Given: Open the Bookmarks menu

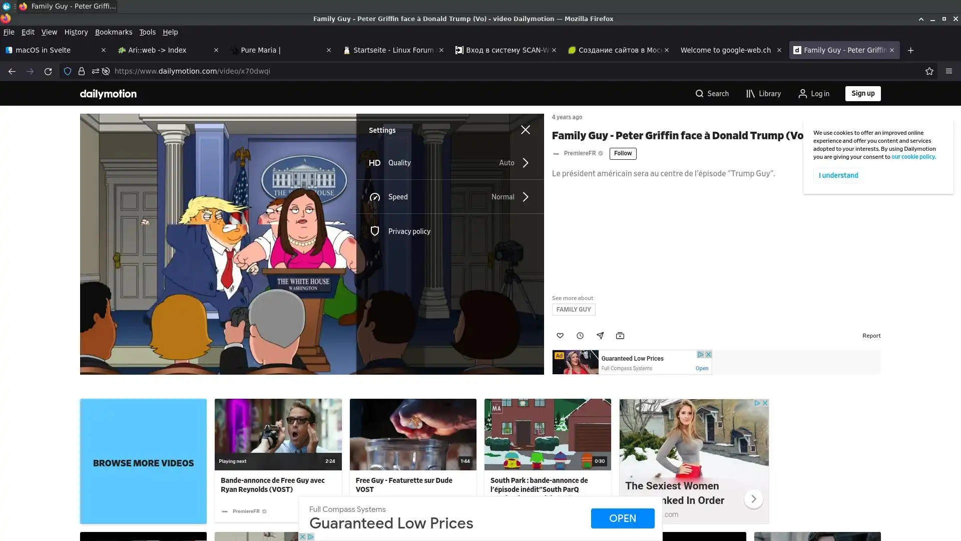Looking at the screenshot, I should [x=114, y=32].
